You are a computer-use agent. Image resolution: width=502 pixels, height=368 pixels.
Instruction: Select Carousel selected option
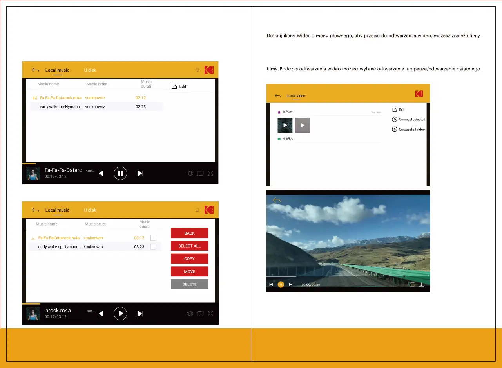point(409,120)
